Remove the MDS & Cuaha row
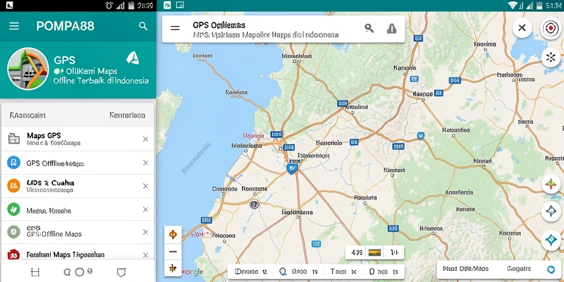This screenshot has width=564, height=282. [x=145, y=186]
